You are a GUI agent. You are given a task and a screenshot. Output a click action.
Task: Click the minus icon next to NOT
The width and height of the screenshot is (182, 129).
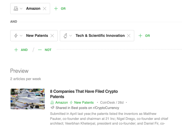click(x=40, y=50)
